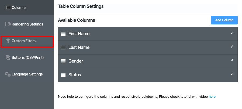Click the pencil edit icon for Status

[232, 74]
